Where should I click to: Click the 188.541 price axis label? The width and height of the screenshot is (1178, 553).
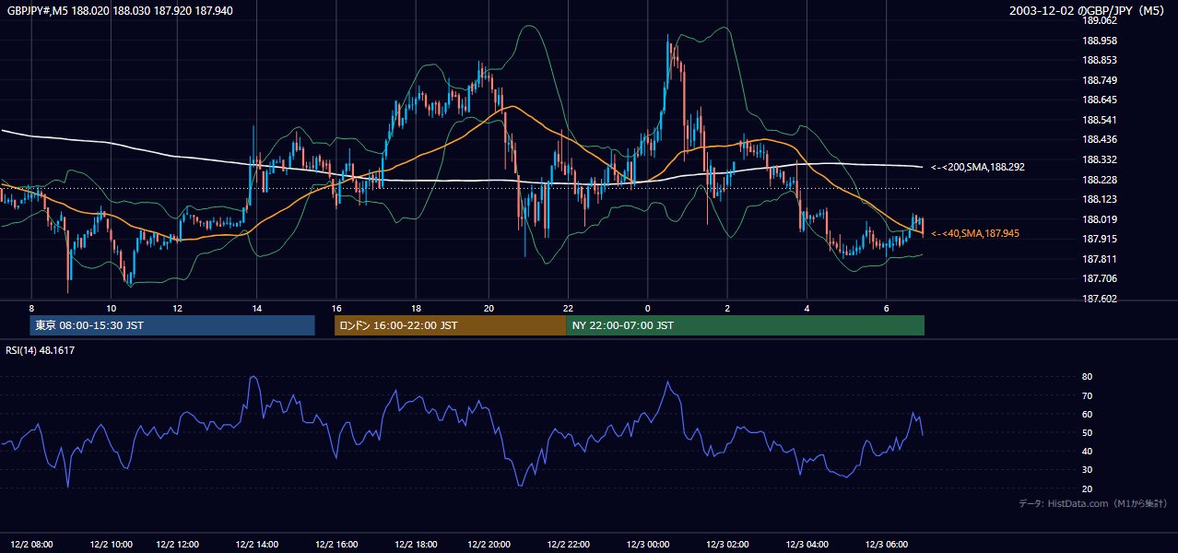coord(1101,121)
